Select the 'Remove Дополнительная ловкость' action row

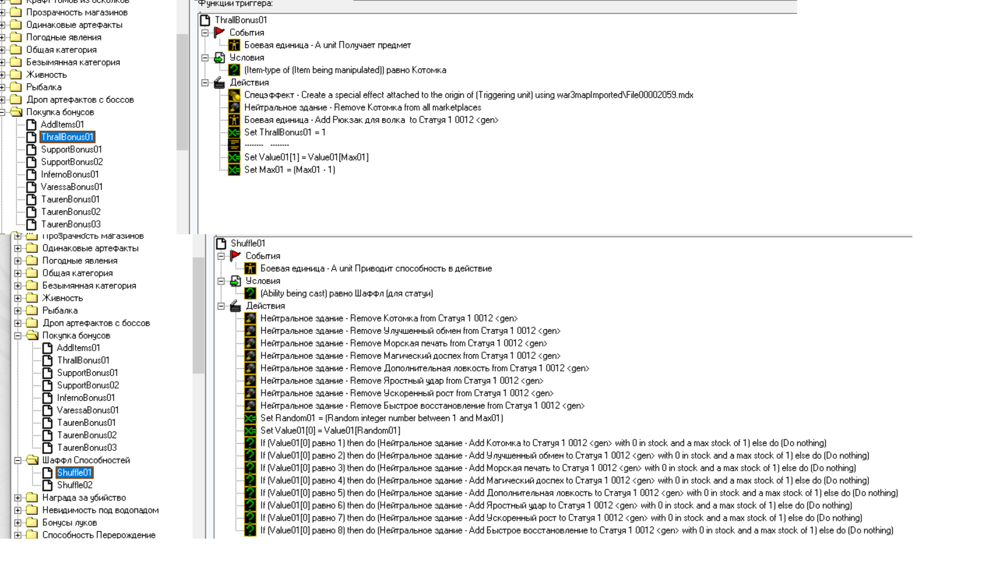pos(425,368)
